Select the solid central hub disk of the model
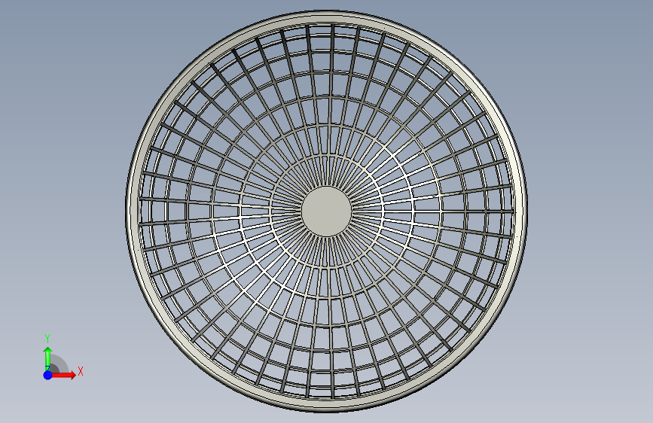 (327, 211)
